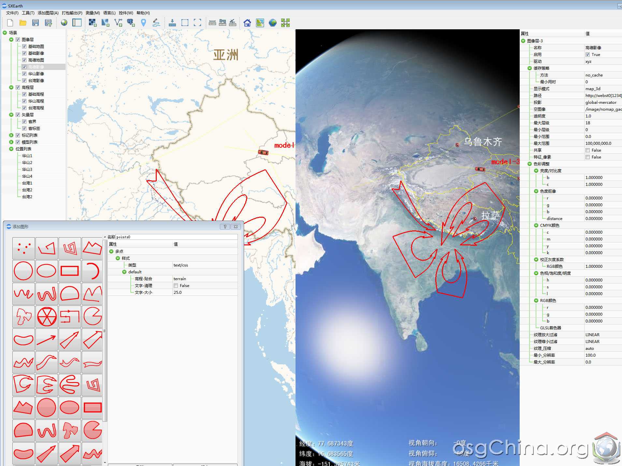Toggle the 台湾高程 layer checkbox

point(24,108)
